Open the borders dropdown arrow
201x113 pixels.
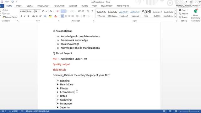coord(92,16)
